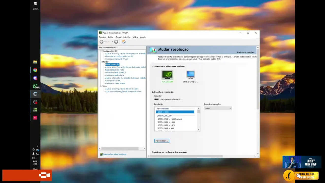Click the Forward arrow icon in toolbar
The height and width of the screenshot is (183, 325).
click(116, 42)
